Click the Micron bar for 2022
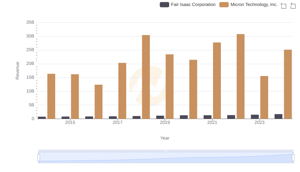The image size is (300, 172). pyautogui.click(x=240, y=76)
